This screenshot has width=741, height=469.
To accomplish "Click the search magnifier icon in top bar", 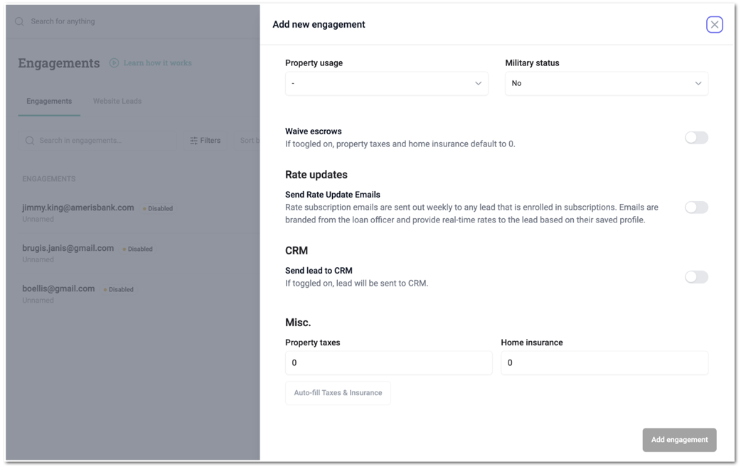I will click(19, 22).
